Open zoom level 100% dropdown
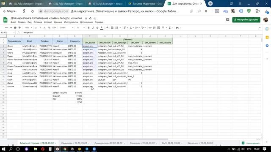 pyautogui.click(x=28, y=28)
